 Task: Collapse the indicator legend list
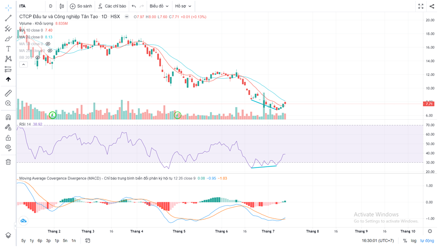24,64
